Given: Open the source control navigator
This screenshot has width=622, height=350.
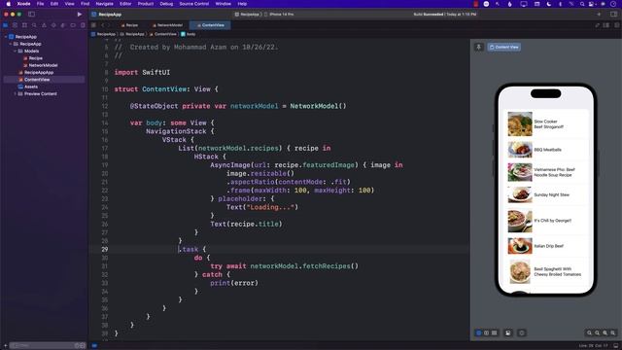Looking at the screenshot, I should (x=16, y=25).
